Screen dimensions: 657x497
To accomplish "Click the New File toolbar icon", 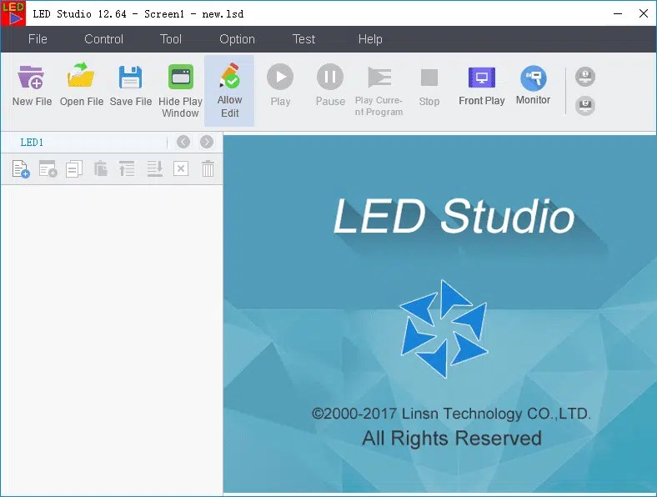I will coord(32,86).
